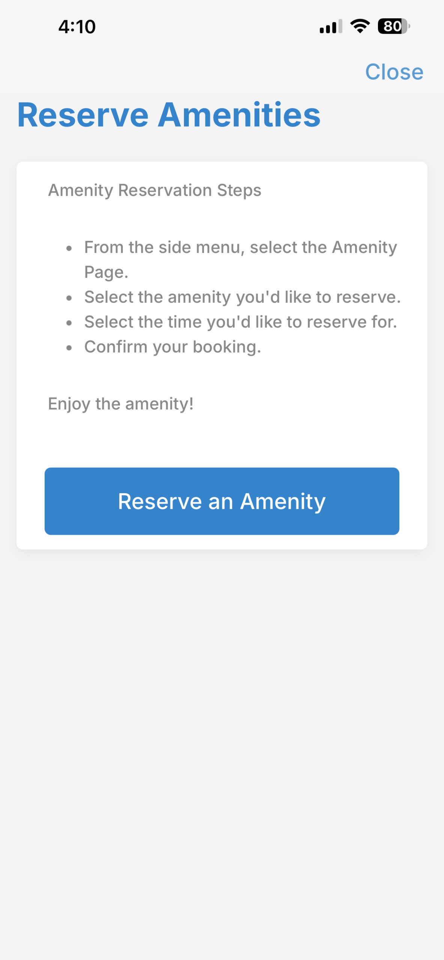This screenshot has height=960, width=444.
Task: Tap the first bullet about side menu
Action: (x=240, y=247)
